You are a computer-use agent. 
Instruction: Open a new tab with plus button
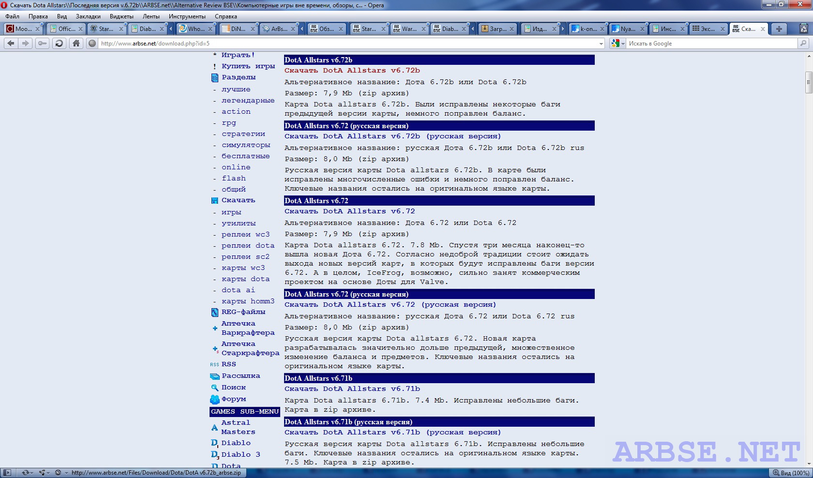point(779,29)
